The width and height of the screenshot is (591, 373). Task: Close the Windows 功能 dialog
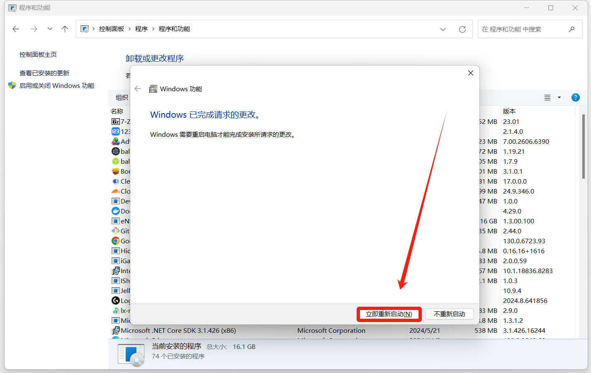[470, 73]
